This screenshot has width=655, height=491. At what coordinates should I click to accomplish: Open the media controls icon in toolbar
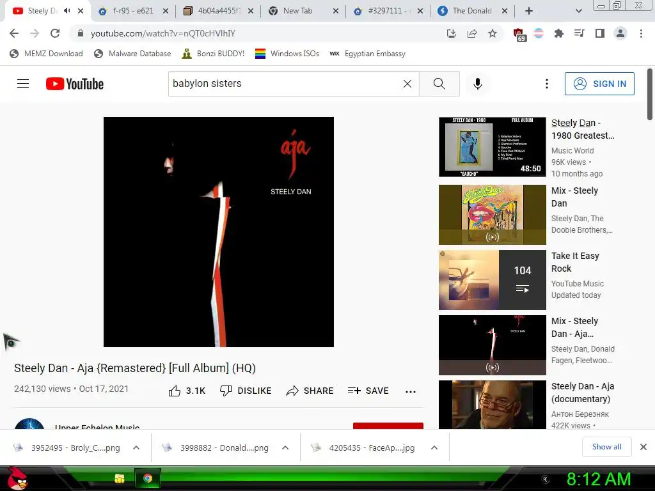tap(579, 33)
